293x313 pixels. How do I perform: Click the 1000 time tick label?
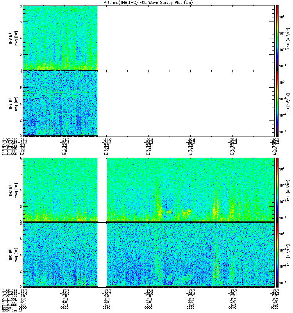274,308
